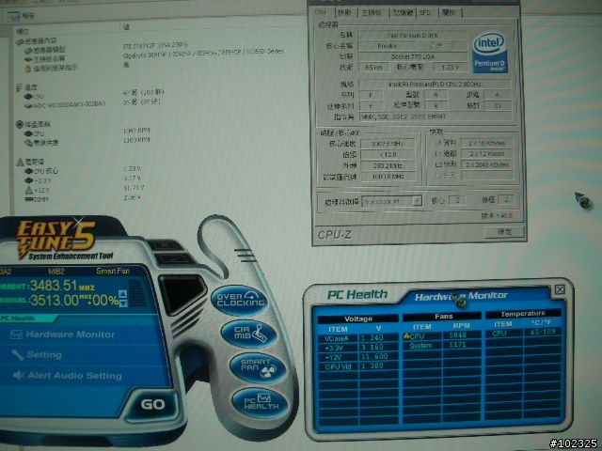Click the report icon at the window top left
Viewport: 602px width, 451px height.
pos(13,16)
